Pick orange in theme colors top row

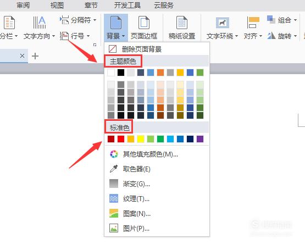160,73
